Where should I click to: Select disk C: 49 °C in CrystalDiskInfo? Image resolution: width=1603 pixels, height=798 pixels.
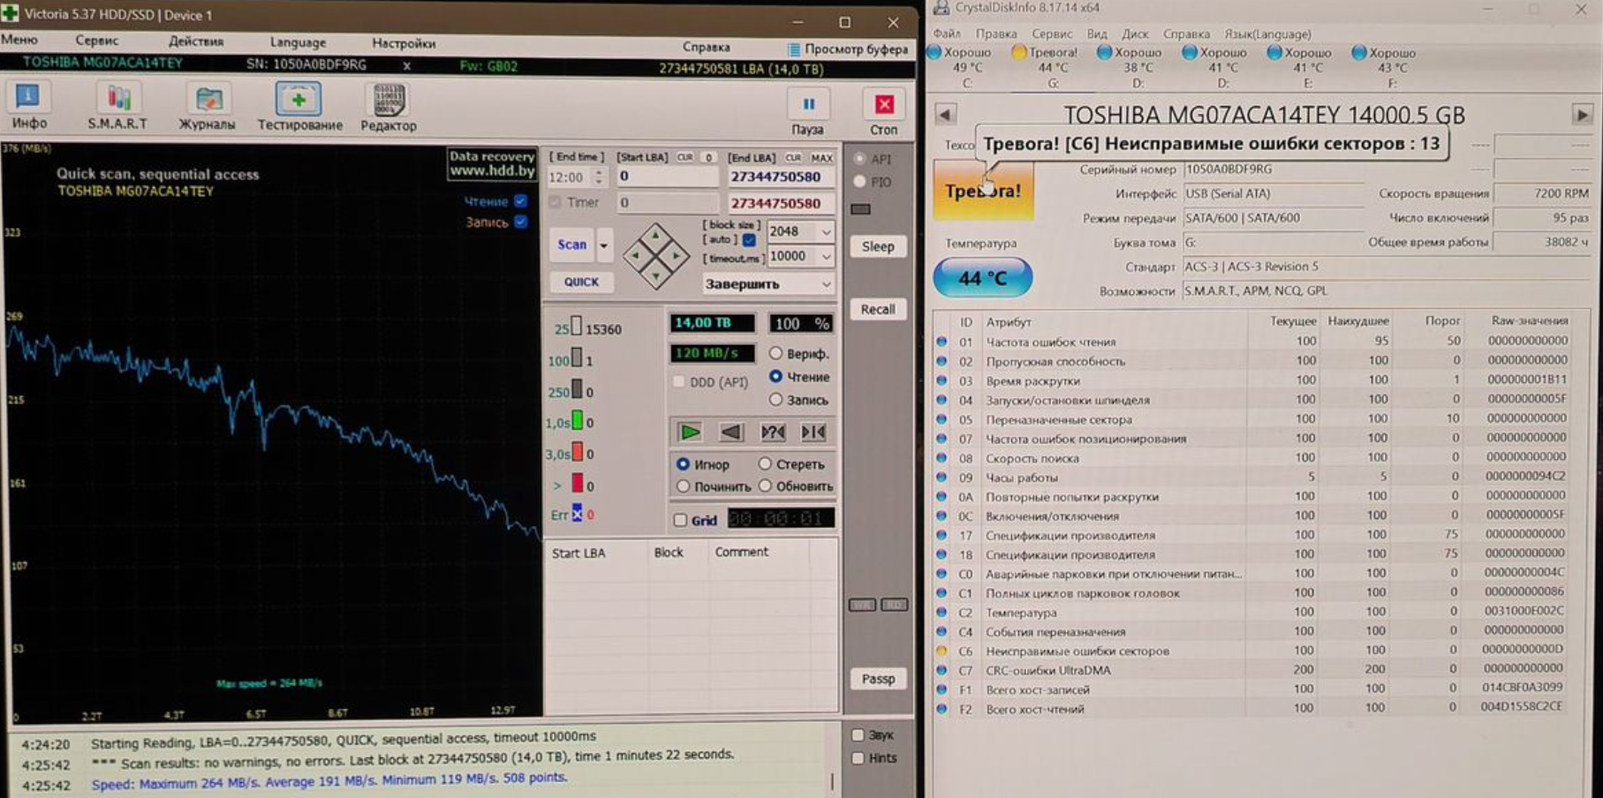[x=967, y=67]
